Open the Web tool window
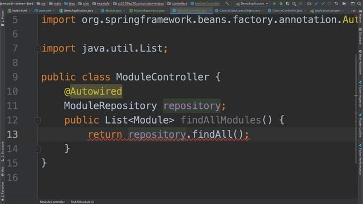Screen dimensions: 363x204 tap(2, 171)
